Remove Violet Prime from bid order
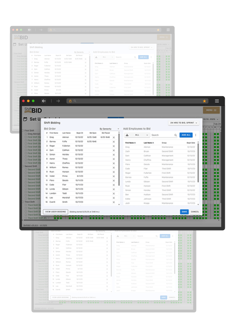This screenshot has height=326, width=244. click(114, 176)
